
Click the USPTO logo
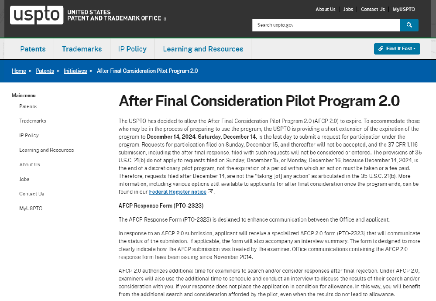[x=37, y=15]
